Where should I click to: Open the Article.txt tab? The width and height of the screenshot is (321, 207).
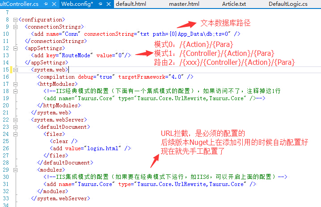[234, 4]
